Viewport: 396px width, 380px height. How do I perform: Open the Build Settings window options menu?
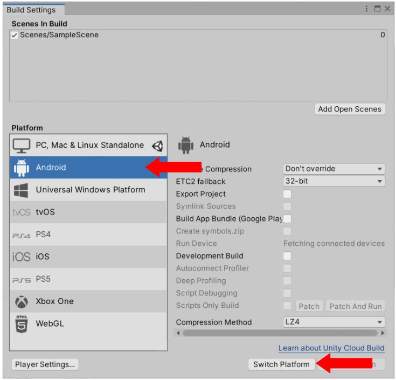366,9
